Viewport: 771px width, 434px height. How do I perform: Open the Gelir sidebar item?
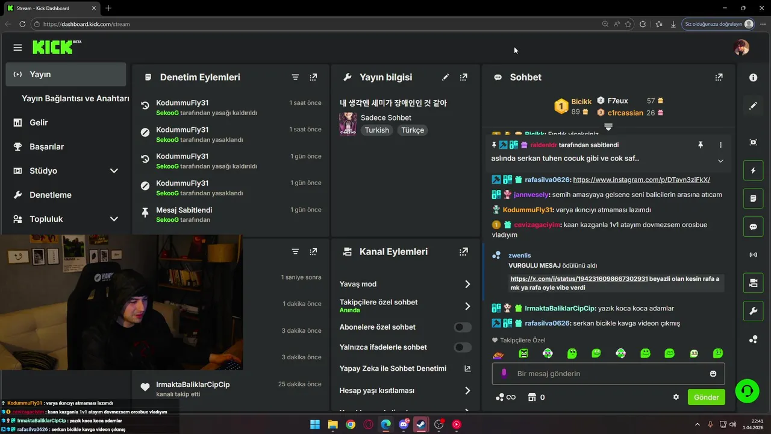point(39,122)
